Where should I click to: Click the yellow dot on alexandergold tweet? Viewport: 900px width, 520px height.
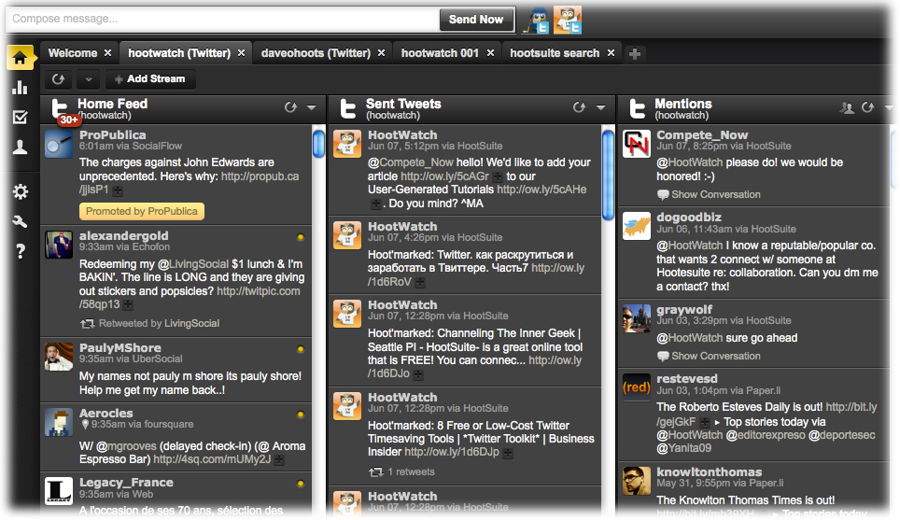(x=301, y=237)
